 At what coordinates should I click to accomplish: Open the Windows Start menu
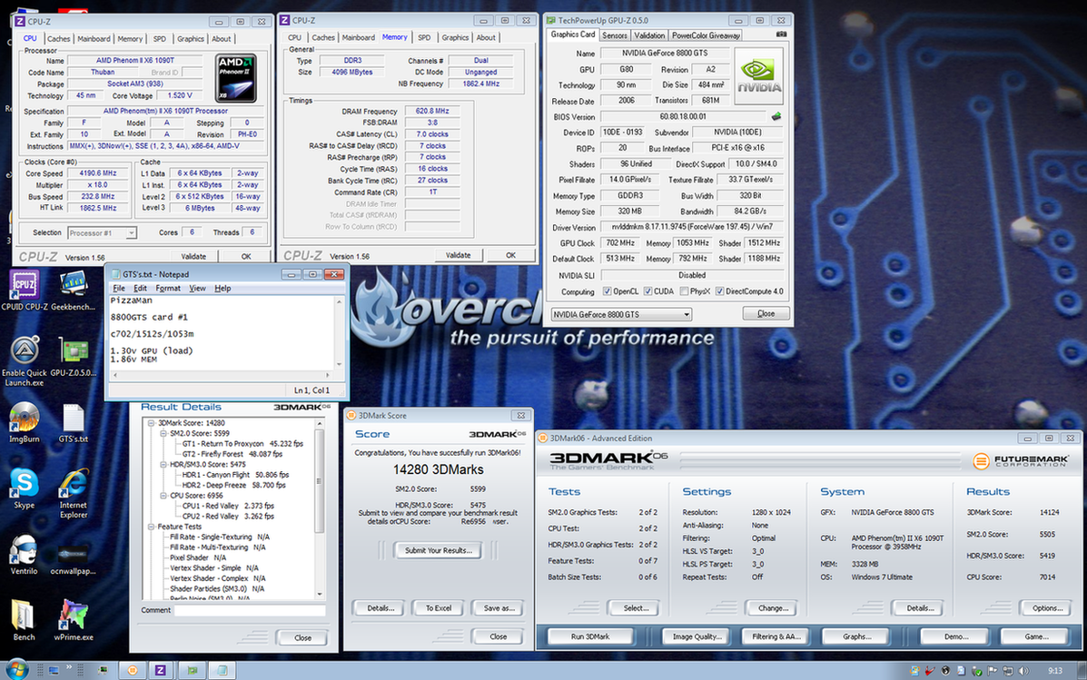(x=16, y=670)
